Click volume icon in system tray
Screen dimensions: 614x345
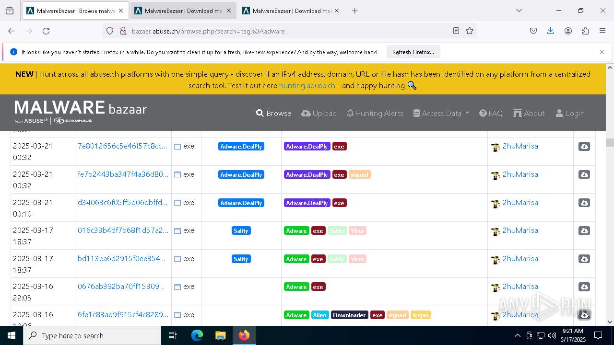click(552, 335)
